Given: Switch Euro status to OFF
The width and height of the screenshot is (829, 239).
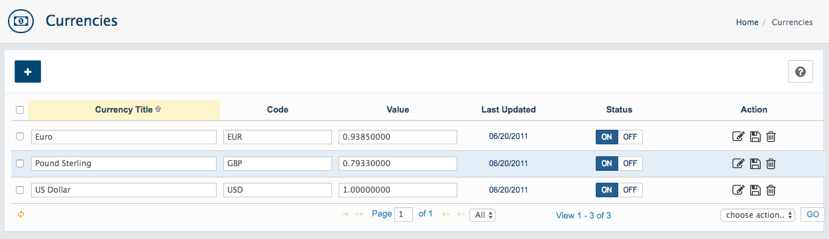Looking at the screenshot, I should [x=630, y=137].
